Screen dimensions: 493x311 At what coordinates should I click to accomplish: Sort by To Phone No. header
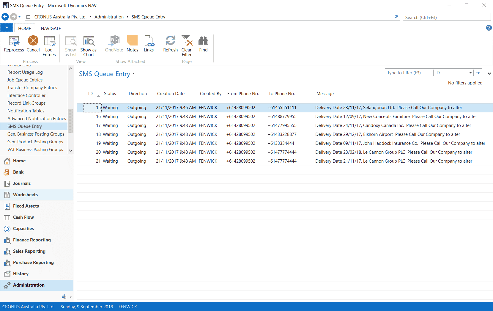(282, 94)
